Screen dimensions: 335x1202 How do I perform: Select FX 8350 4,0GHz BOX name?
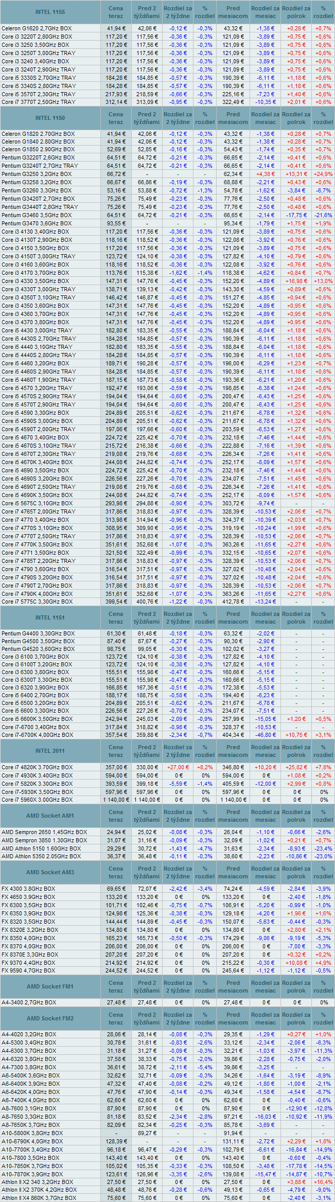tap(28, 938)
